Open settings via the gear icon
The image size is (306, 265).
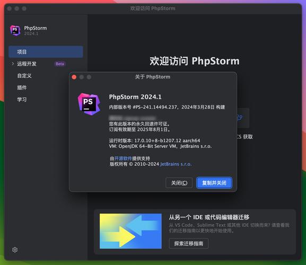(x=15, y=250)
